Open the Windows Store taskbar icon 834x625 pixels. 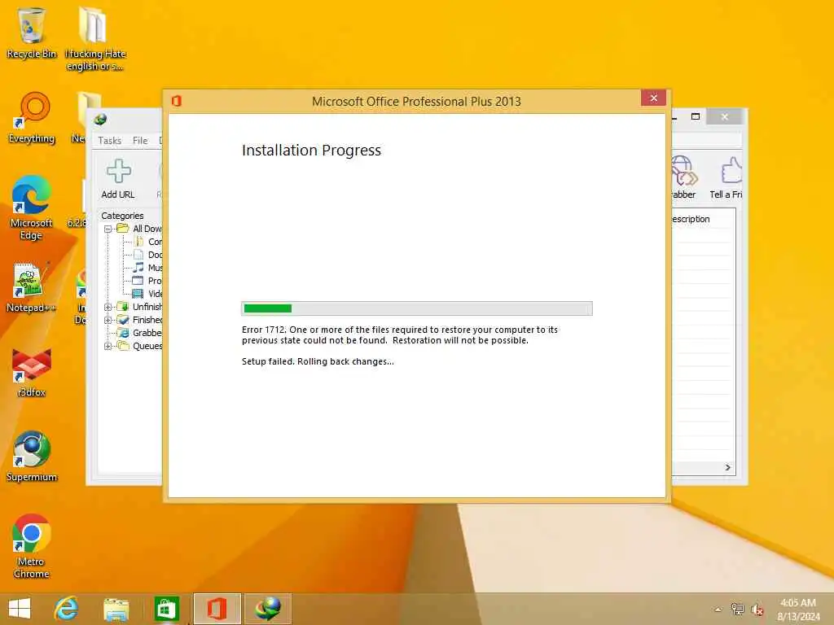pos(166,609)
